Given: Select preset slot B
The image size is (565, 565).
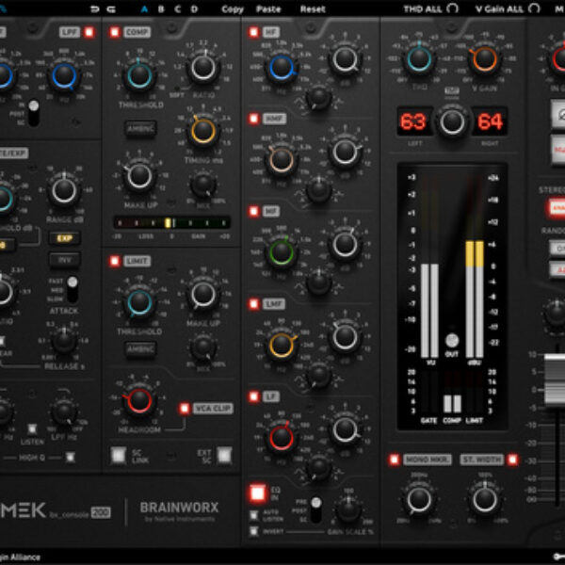Looking at the screenshot, I should coord(161,9).
